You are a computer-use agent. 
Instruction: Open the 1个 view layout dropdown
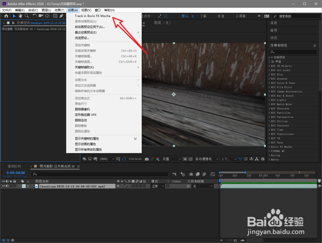[x=229, y=159]
